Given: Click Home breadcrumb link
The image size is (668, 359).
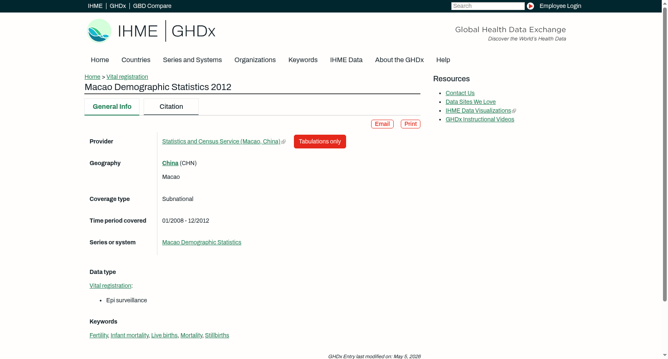Looking at the screenshot, I should pos(92,77).
